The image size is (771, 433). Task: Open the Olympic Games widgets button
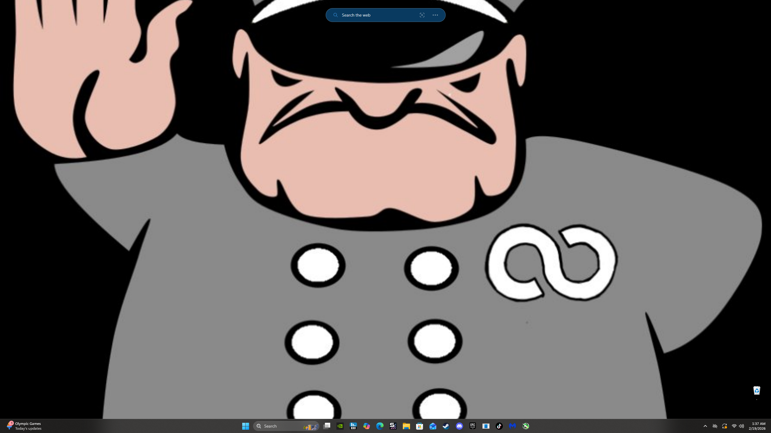pos(24,426)
